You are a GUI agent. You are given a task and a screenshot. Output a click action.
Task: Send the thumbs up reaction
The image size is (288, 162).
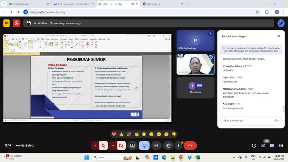(x=121, y=134)
